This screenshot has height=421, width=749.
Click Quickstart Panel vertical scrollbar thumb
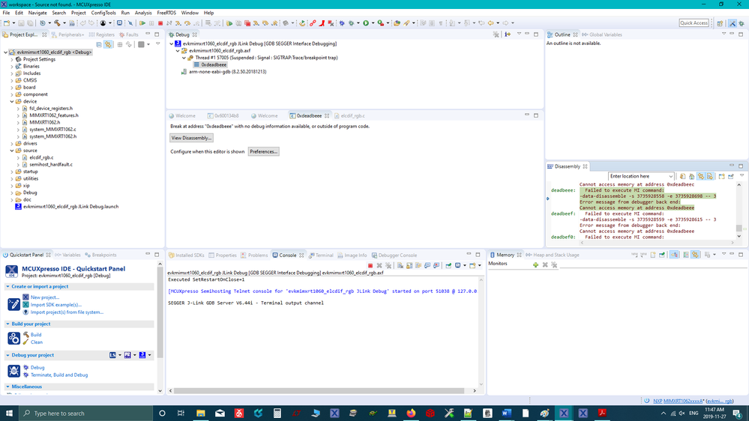[x=160, y=311]
